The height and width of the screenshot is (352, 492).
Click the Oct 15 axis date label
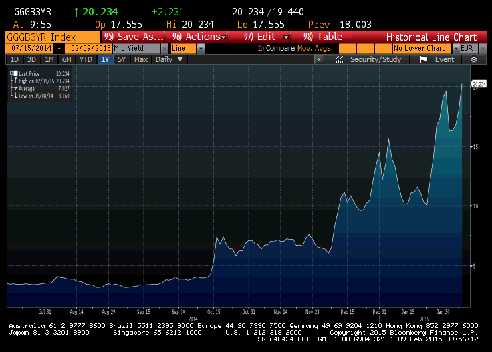coord(214,312)
